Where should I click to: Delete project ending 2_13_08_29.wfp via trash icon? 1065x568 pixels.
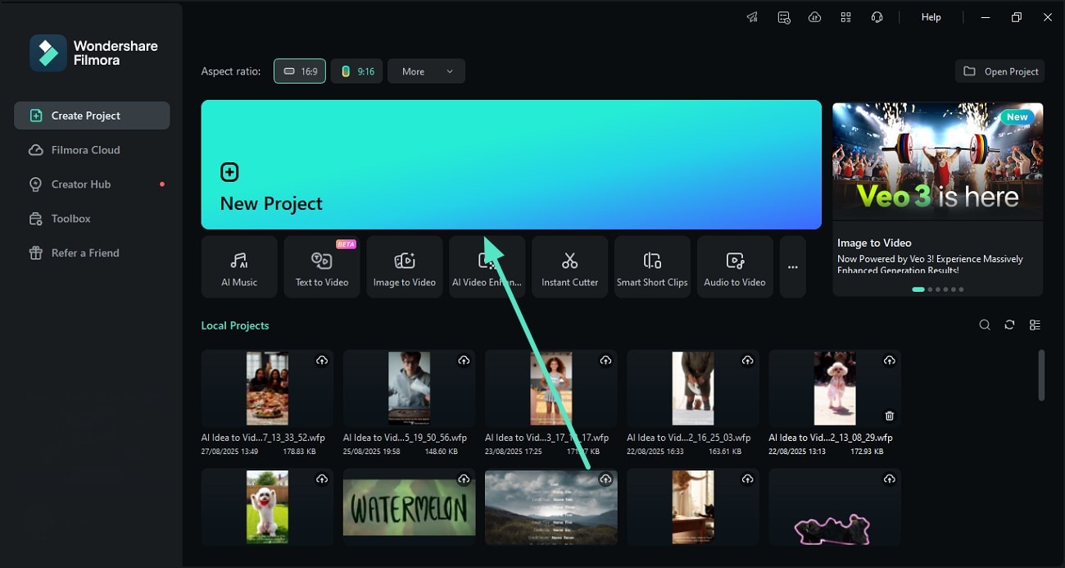[889, 416]
